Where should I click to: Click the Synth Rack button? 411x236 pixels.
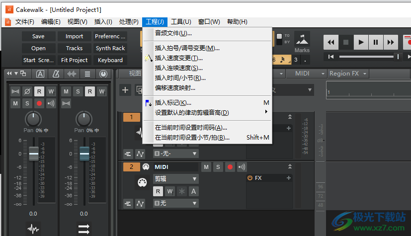[x=110, y=48]
